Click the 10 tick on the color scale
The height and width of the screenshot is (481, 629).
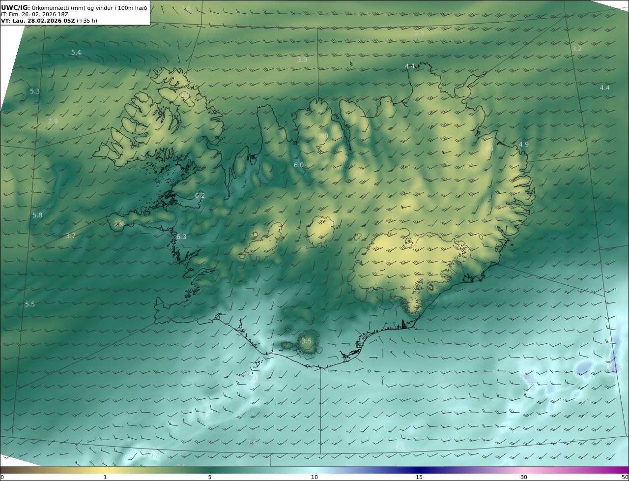tap(314, 477)
